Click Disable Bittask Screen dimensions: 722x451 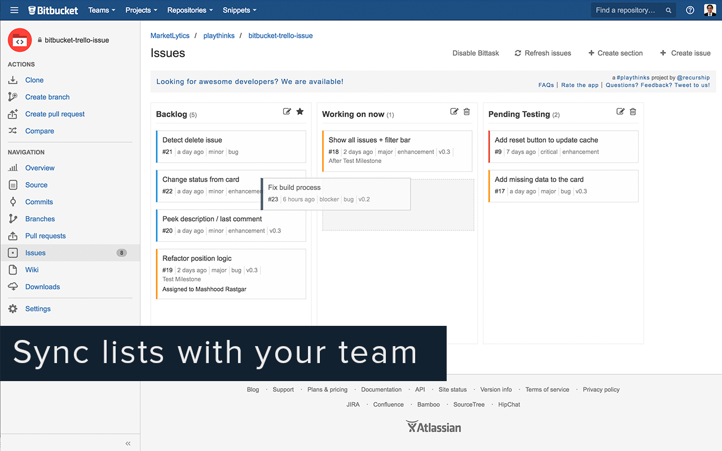(476, 52)
